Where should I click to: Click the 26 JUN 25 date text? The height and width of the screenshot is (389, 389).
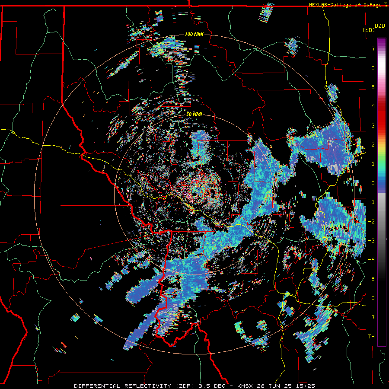[274, 386]
